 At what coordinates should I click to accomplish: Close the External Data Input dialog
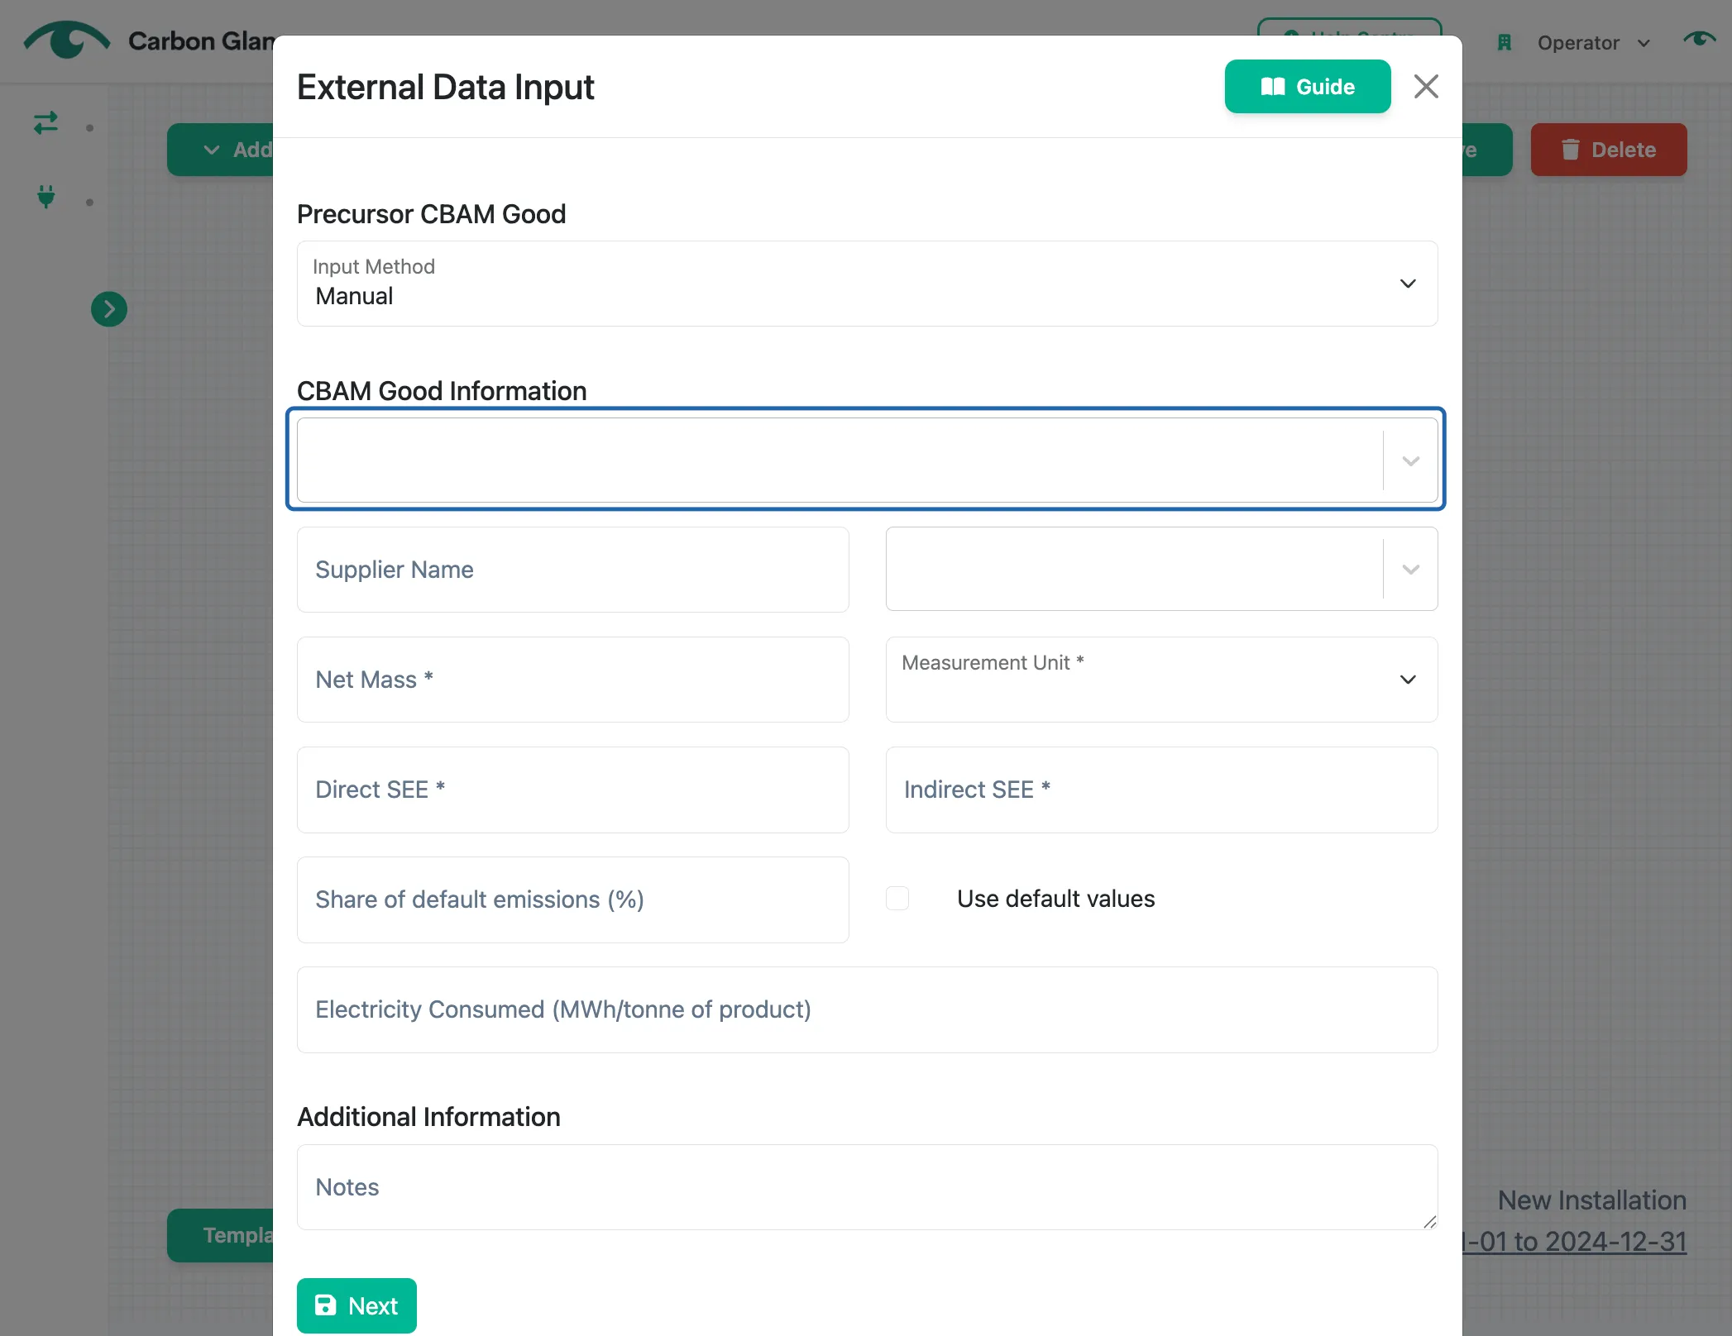pos(1426,87)
